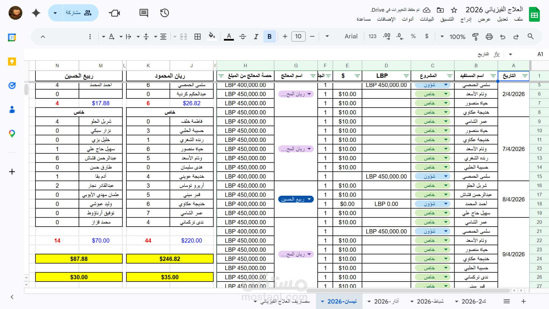
Task: Open filter dropdown on LBP header
Action: (x=406, y=76)
